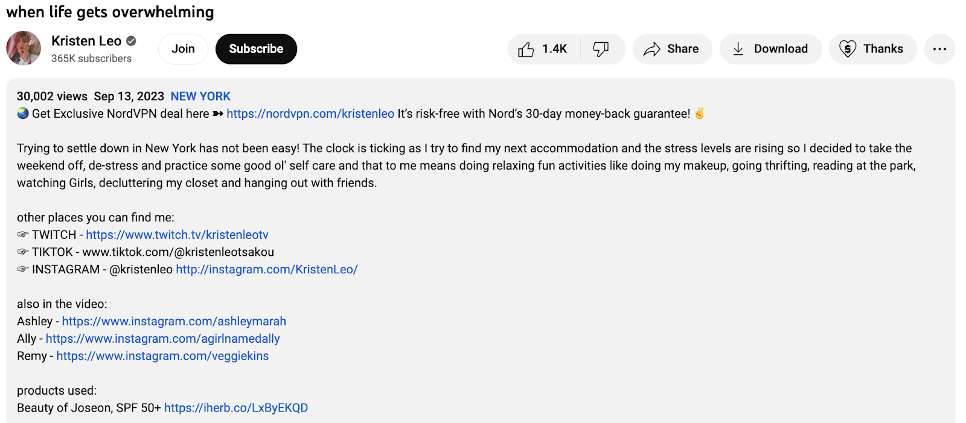
Task: Open Ally's agirlnamedally Instagram link
Action: coord(162,339)
